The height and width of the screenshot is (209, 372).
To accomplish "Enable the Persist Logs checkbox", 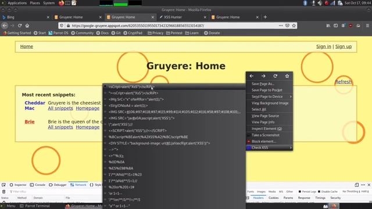I will (x=300, y=192).
